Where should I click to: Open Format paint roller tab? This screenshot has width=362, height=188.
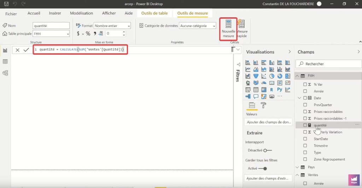(x=263, y=105)
